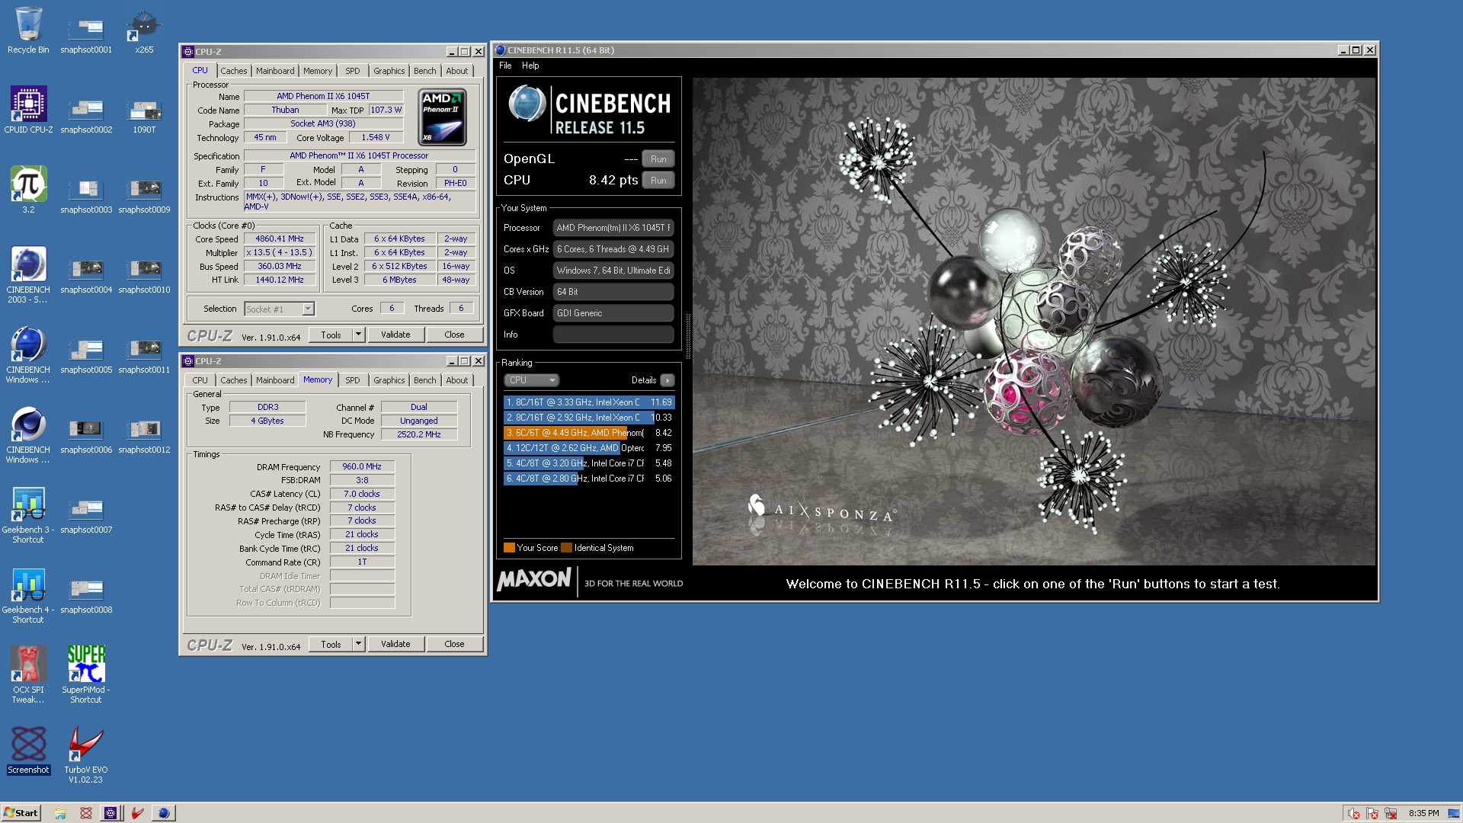Open file explorer from taskbar quick launch
Screen dimensions: 1463x823
pos(60,813)
